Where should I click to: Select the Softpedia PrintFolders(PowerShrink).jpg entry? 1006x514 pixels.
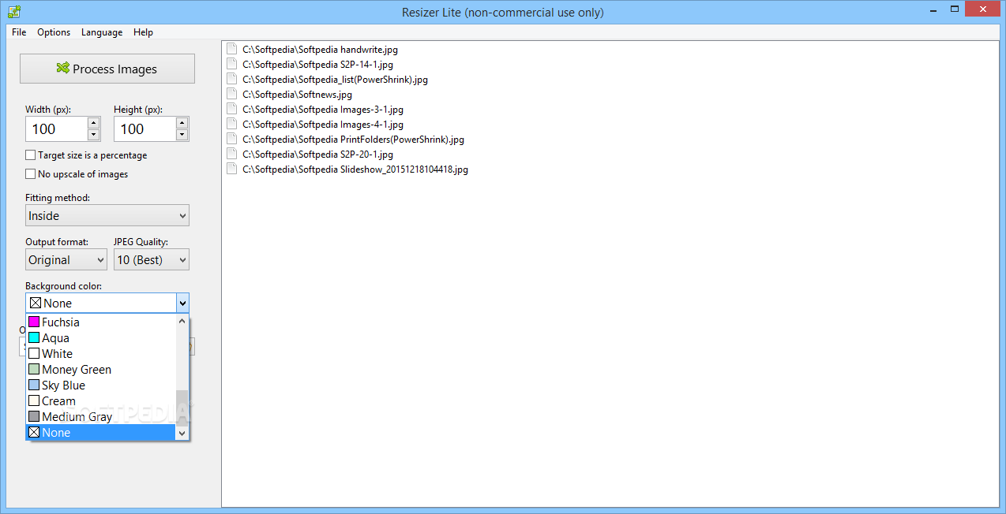[353, 139]
